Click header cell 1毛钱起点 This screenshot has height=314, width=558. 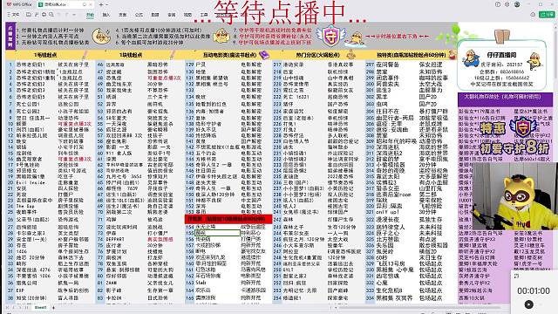(45, 55)
